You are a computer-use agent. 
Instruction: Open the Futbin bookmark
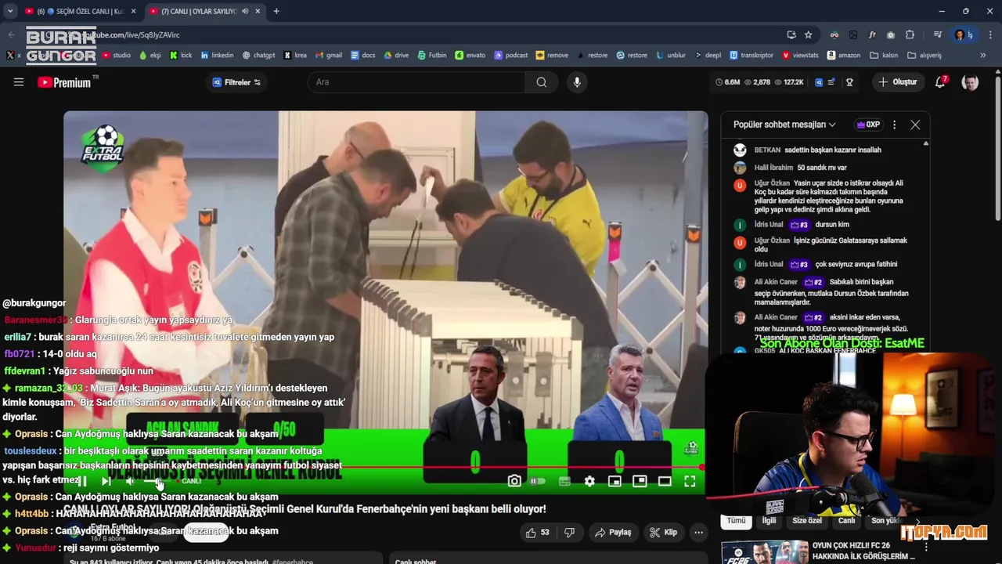click(432, 55)
